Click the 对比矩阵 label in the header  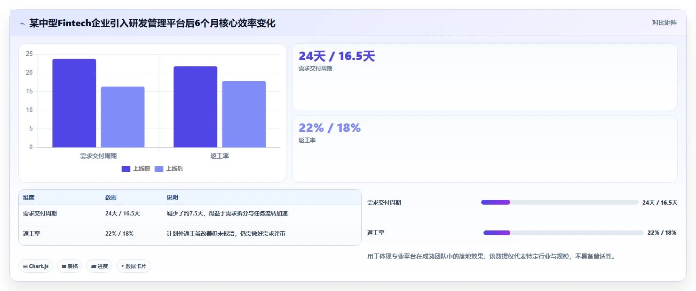pyautogui.click(x=664, y=23)
